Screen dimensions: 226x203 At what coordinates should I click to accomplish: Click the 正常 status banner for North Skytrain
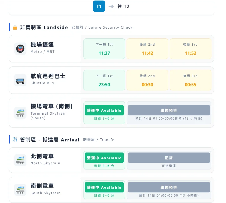coord(169,158)
